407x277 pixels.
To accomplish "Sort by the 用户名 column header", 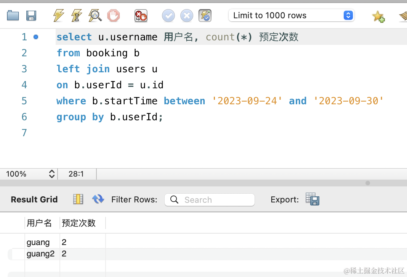I will (x=42, y=223).
